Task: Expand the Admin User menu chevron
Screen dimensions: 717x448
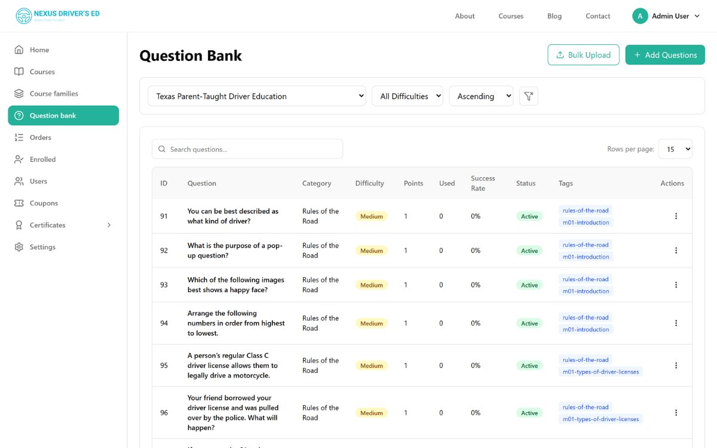Action: [x=697, y=16]
